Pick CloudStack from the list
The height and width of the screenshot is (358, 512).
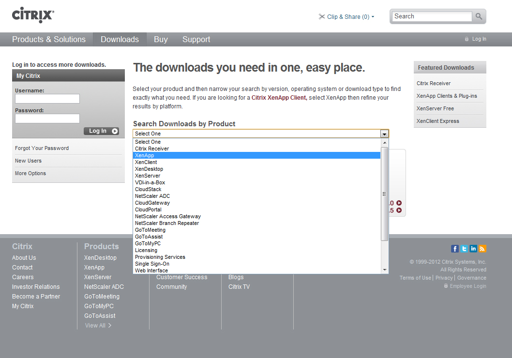(x=257, y=189)
